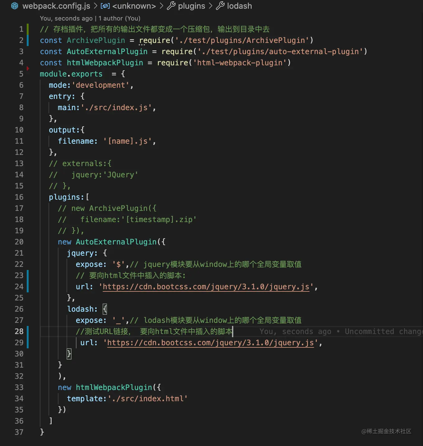Click the wrench icon beside plugins breadcrumb

[171, 6]
